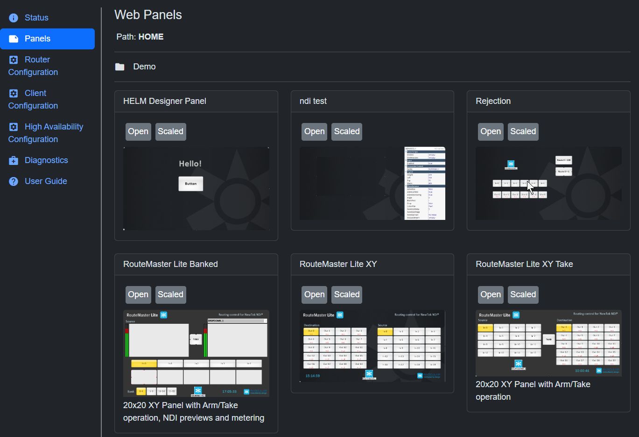The width and height of the screenshot is (639, 437).
Task: Open RouteMaster Lite XY panel
Action: point(315,294)
